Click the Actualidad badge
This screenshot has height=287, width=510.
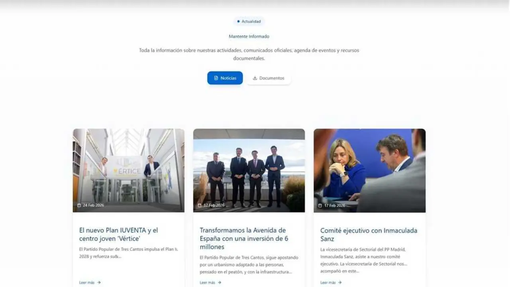(249, 22)
